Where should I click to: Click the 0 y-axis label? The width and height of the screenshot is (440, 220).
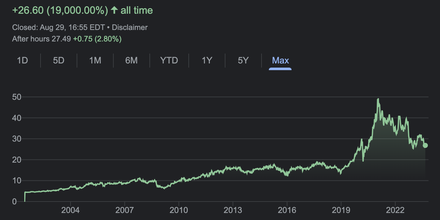[14, 202]
